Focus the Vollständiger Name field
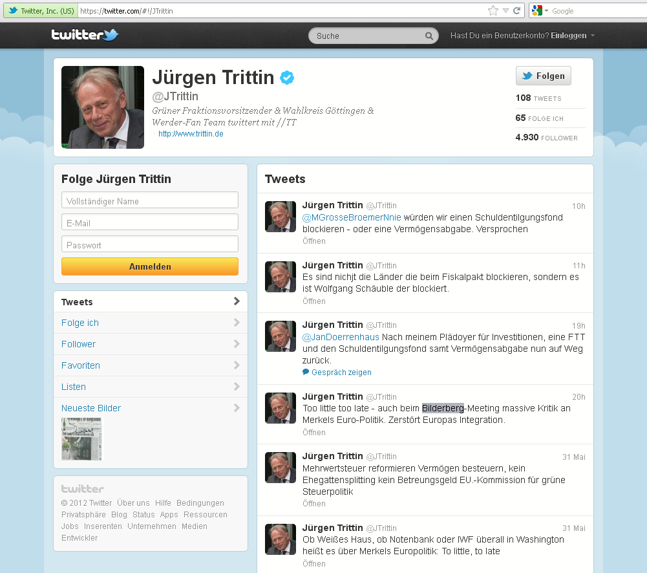Viewport: 647px width, 573px height. (150, 200)
